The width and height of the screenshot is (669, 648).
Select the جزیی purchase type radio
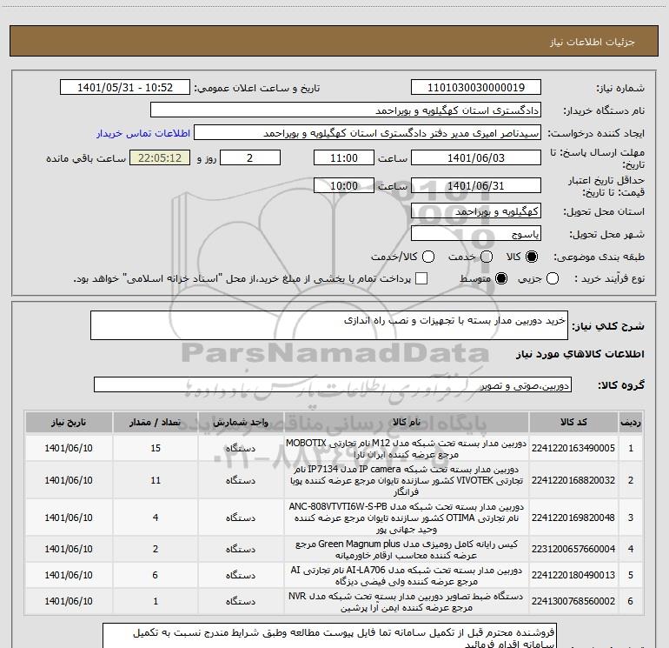553,278
